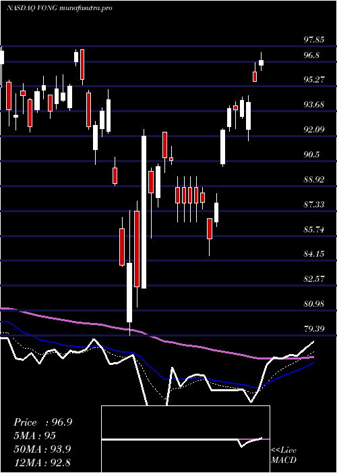Click the 82.57 price axis label

[x=313, y=278]
